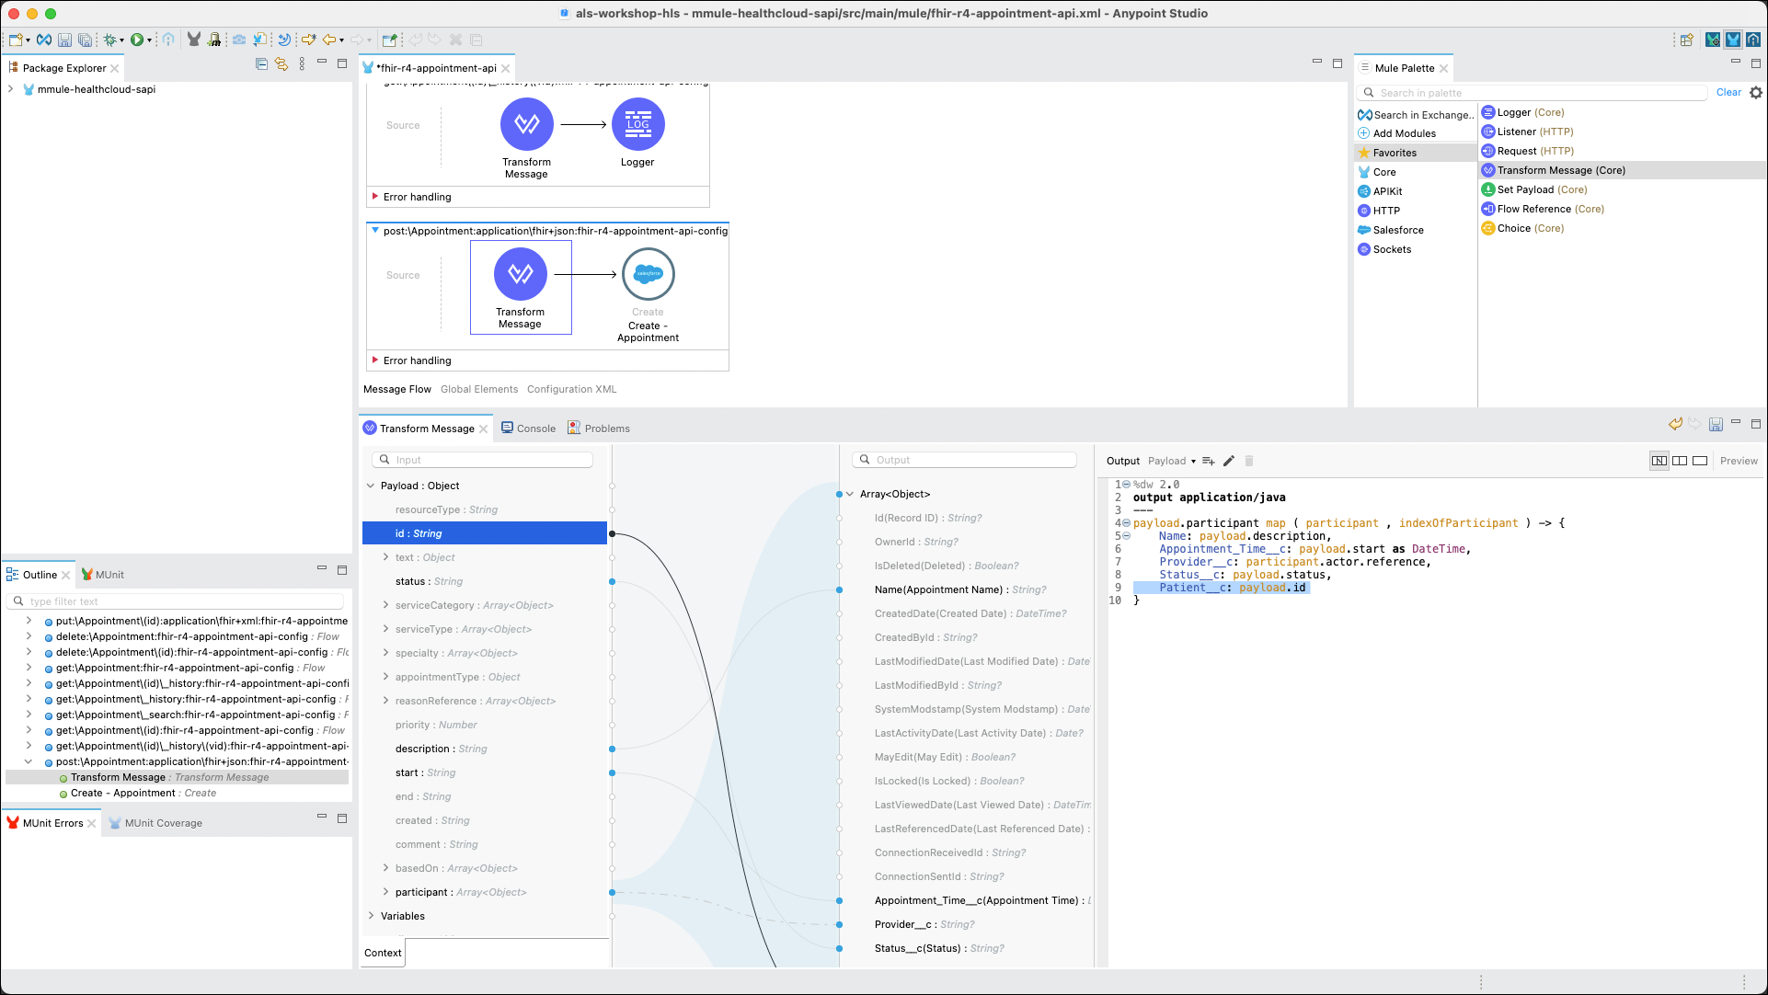1768x995 pixels.
Task: Collapse the Payload Object input tree
Action: tap(371, 486)
